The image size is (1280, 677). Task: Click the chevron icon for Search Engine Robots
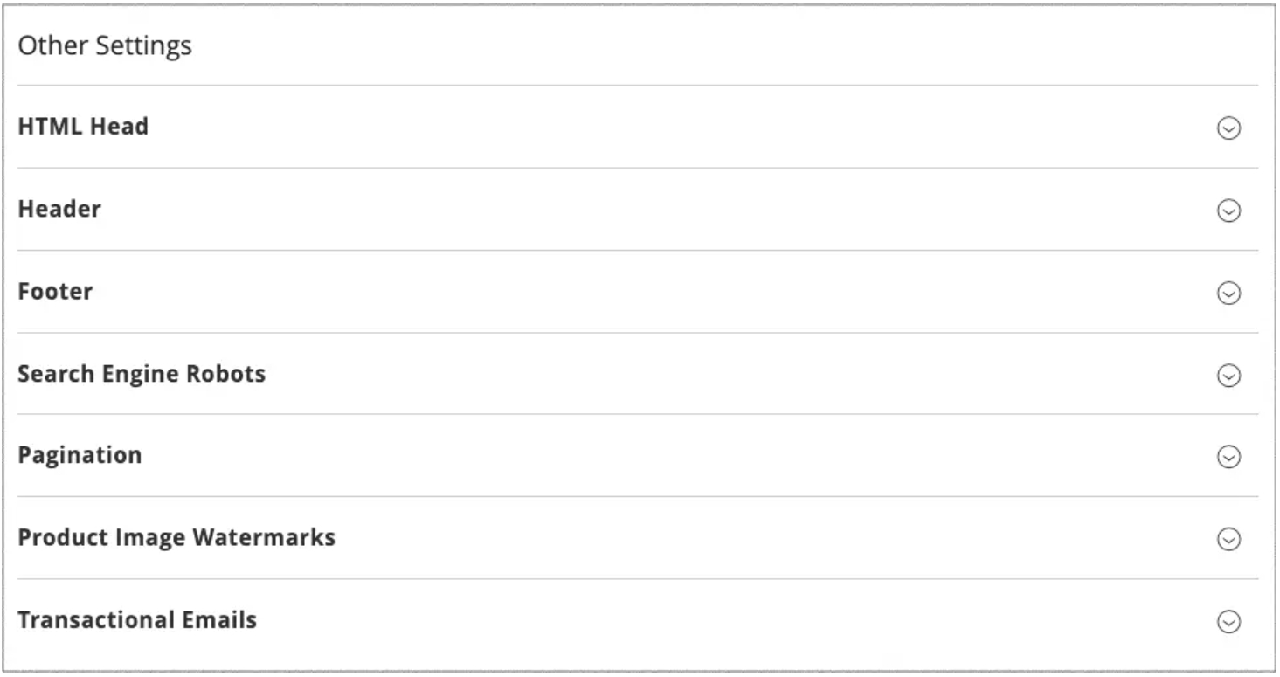[1229, 375]
